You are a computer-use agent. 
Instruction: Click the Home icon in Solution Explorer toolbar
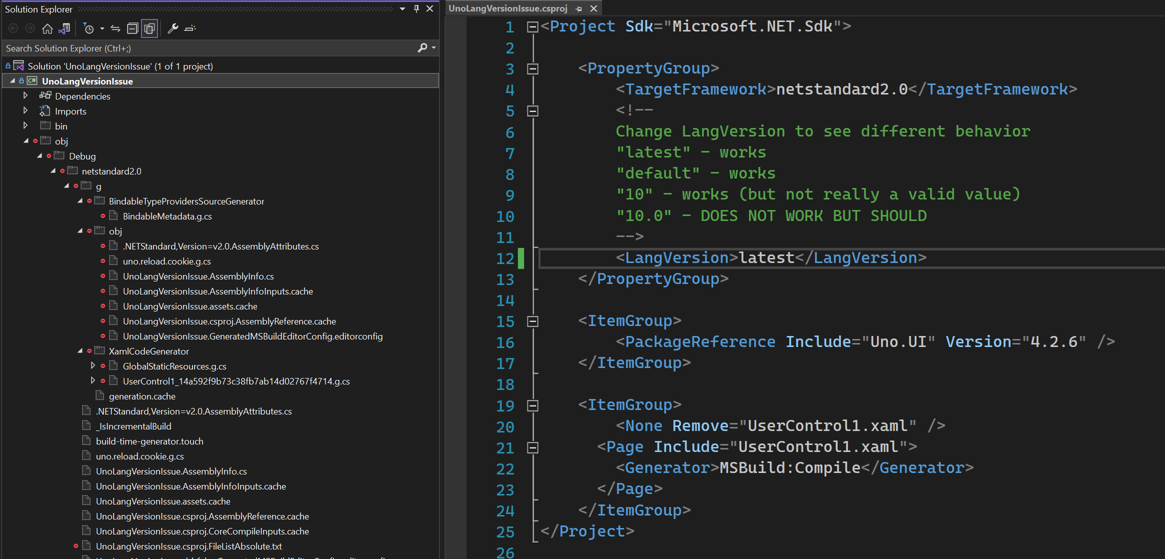click(x=47, y=28)
